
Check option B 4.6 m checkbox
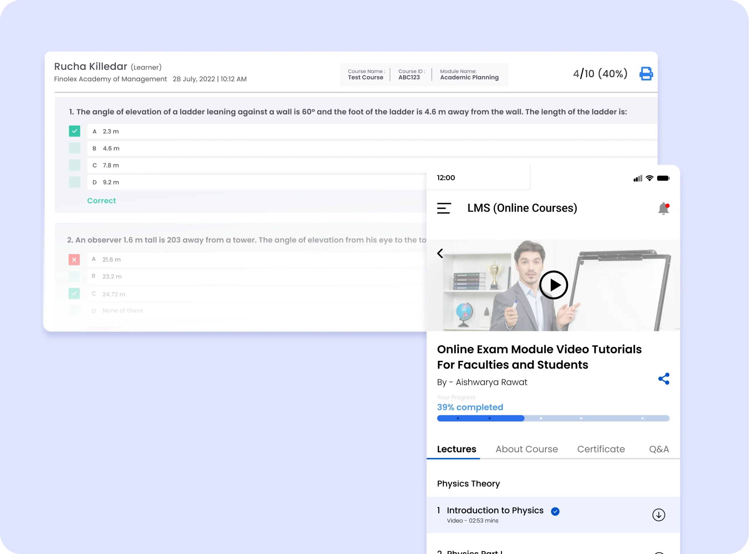point(74,148)
